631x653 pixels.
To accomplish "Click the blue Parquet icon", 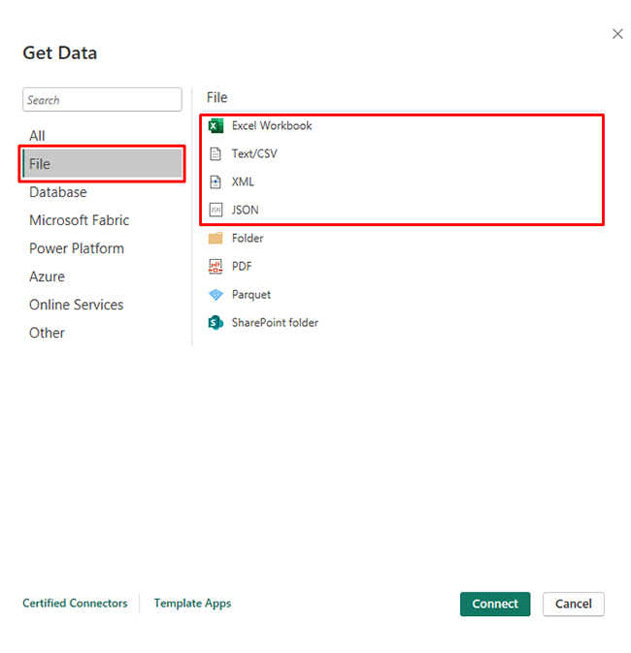I will 216,295.
